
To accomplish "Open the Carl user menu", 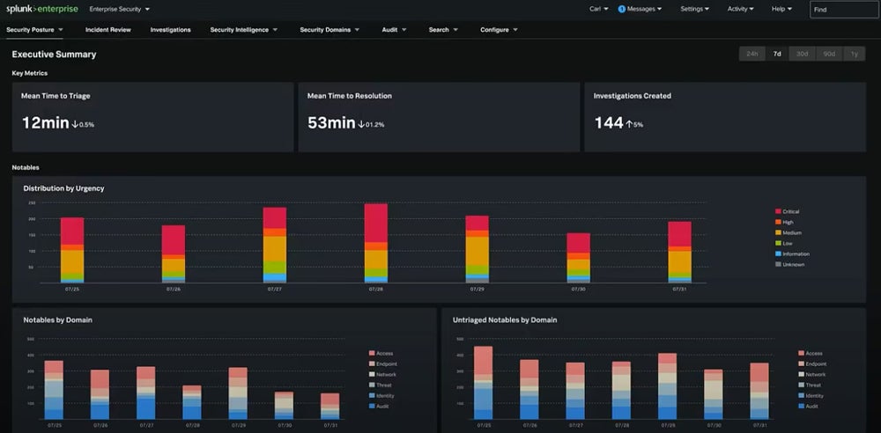I will pyautogui.click(x=599, y=9).
